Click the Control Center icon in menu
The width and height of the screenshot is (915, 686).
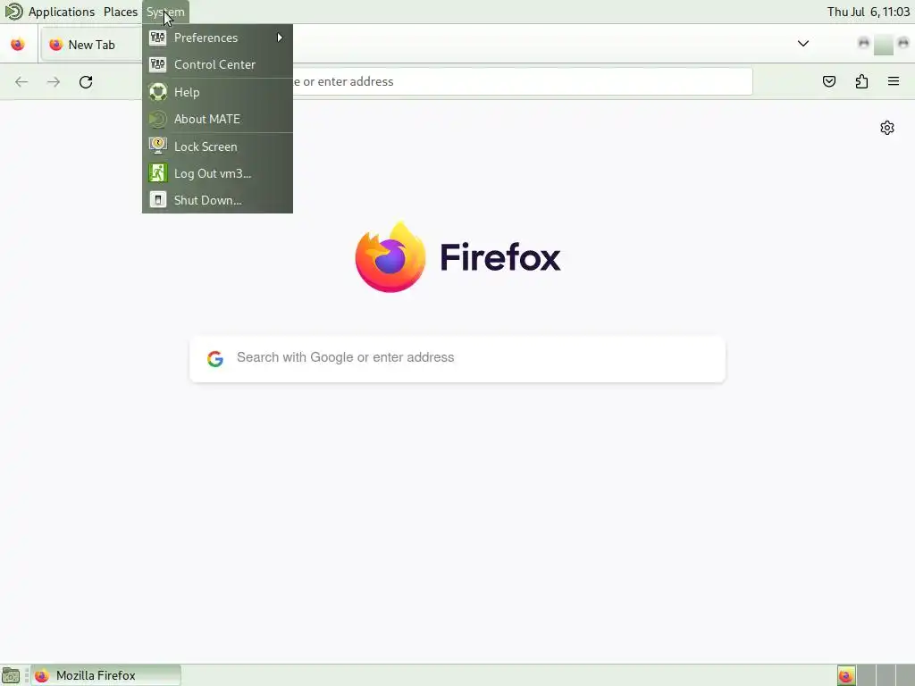(157, 64)
